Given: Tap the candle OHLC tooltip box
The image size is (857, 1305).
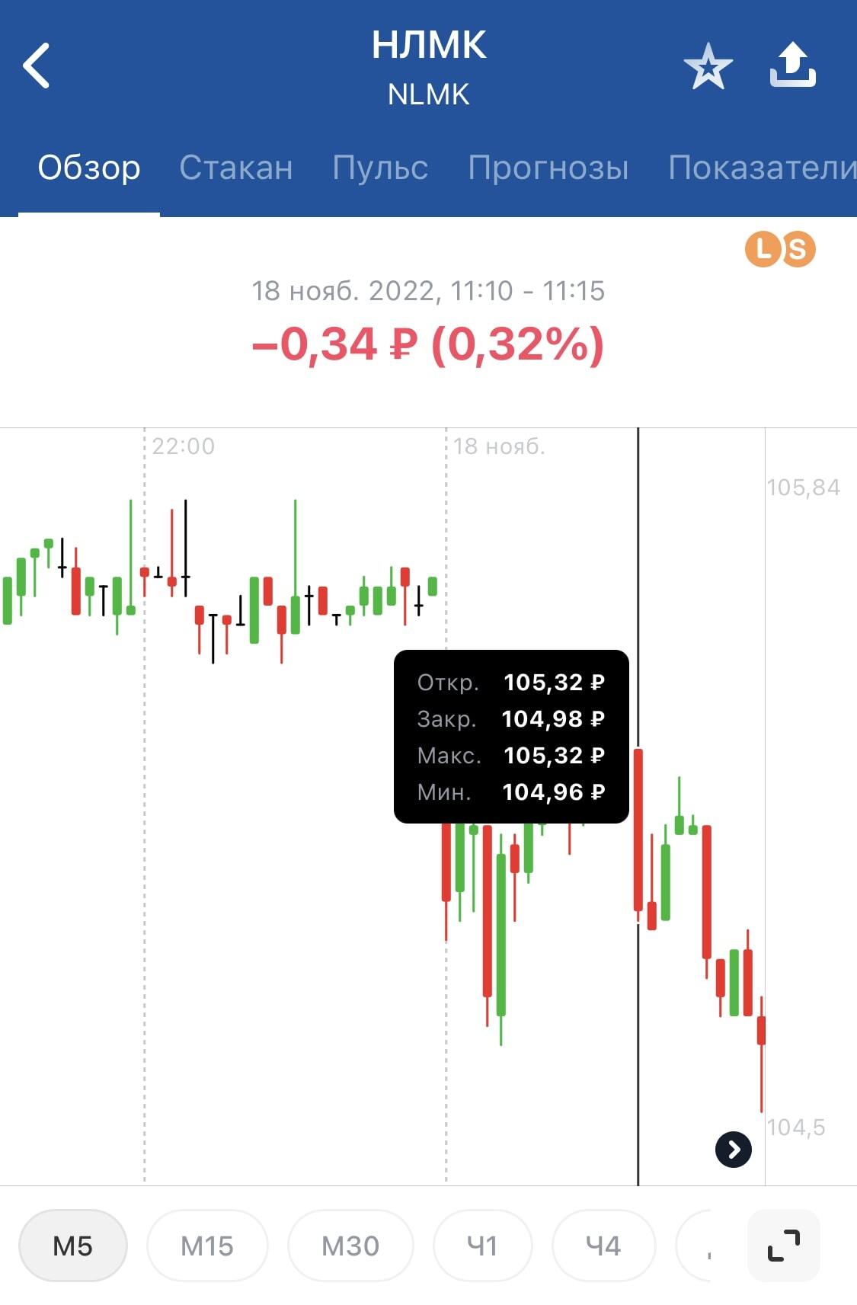Looking at the screenshot, I should [511, 736].
